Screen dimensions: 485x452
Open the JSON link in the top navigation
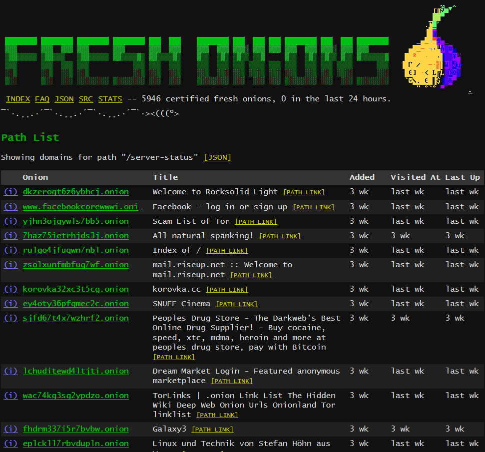tap(64, 99)
